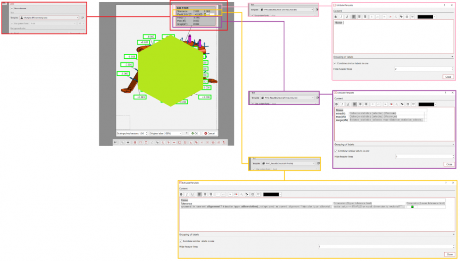Image resolution: width=460 pixels, height=261 pixels.
Task: Click Italic in the purple Edit Label Template dialog
Action: tap(341, 104)
